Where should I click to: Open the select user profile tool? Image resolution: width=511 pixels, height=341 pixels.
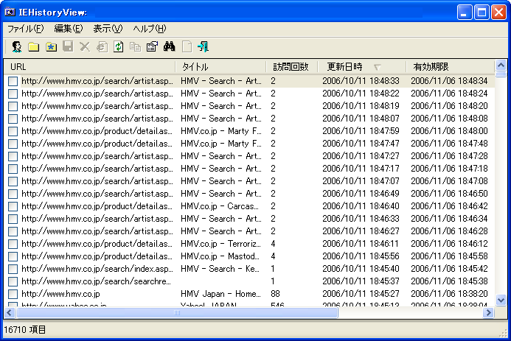[17, 47]
